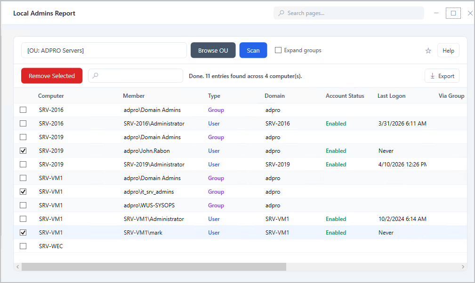Viewport: 475px width, 283px height.
Task: Click the OU: ADPRO Servers input field
Action: point(104,50)
